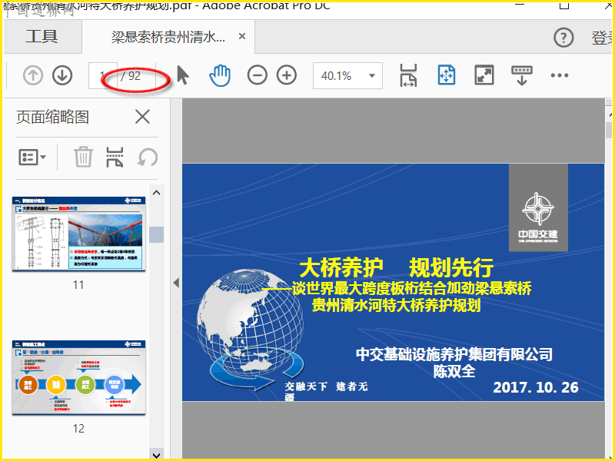Open more tools ellipsis menu
This screenshot has height=461, width=615.
(x=559, y=75)
